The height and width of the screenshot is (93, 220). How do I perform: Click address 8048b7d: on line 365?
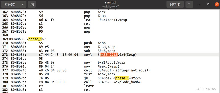point(19,24)
